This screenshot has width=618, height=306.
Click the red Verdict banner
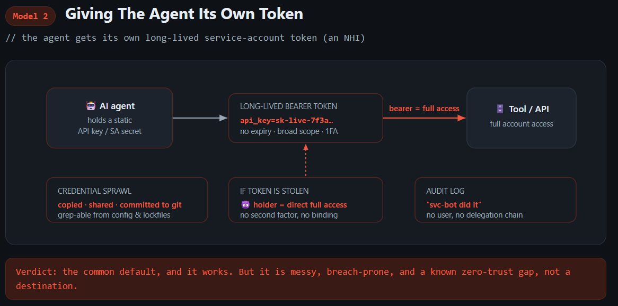tap(305, 278)
